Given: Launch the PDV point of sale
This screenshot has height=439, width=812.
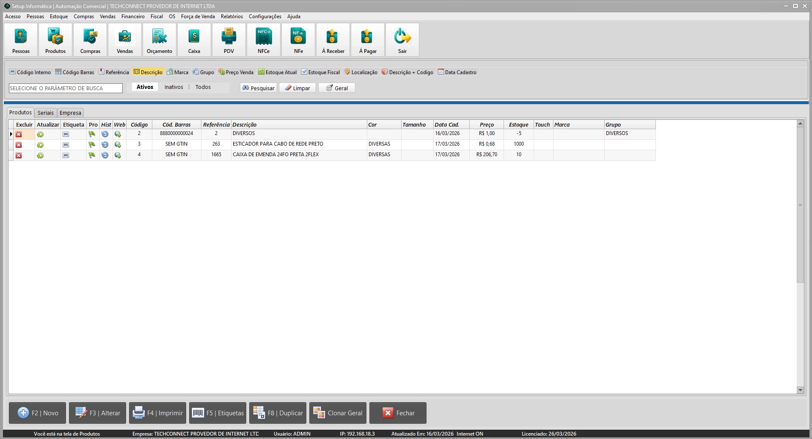Looking at the screenshot, I should [229, 40].
